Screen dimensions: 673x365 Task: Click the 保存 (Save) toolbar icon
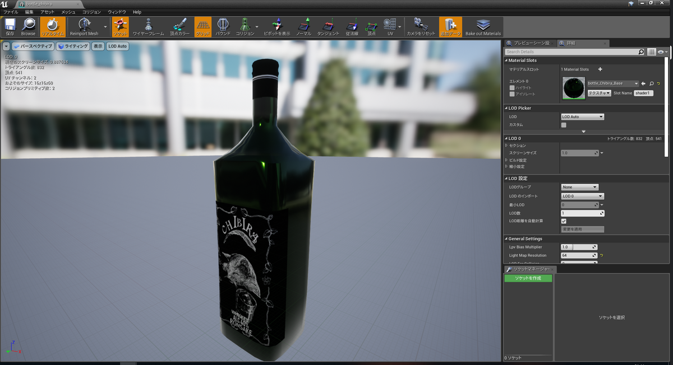click(x=10, y=26)
